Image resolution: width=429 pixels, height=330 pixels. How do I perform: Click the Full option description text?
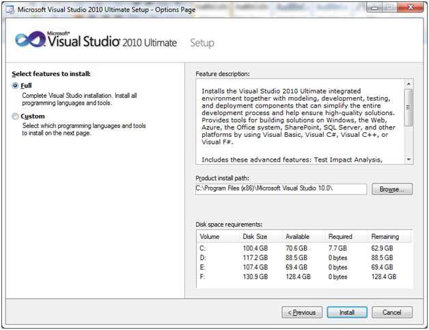(x=79, y=99)
